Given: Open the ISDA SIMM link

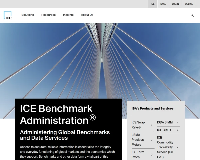Looking at the screenshot, I should (165, 122).
